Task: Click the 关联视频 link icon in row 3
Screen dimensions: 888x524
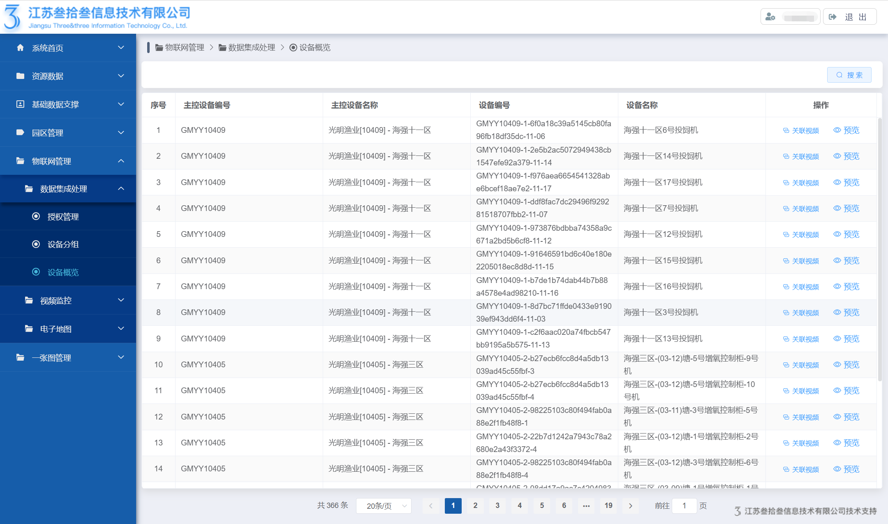Action: tap(786, 183)
